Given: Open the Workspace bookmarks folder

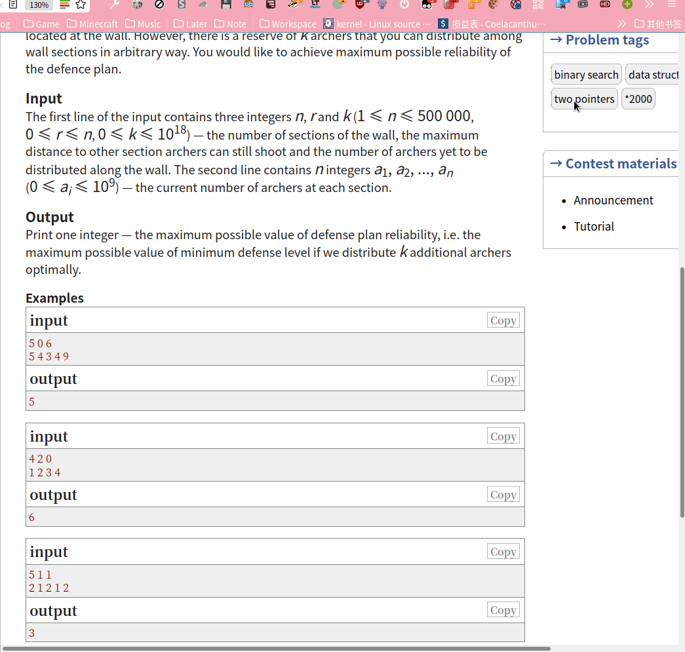Looking at the screenshot, I should (x=288, y=24).
